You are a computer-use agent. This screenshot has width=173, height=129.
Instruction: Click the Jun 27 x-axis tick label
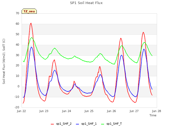pyautogui.click(x=134, y=111)
